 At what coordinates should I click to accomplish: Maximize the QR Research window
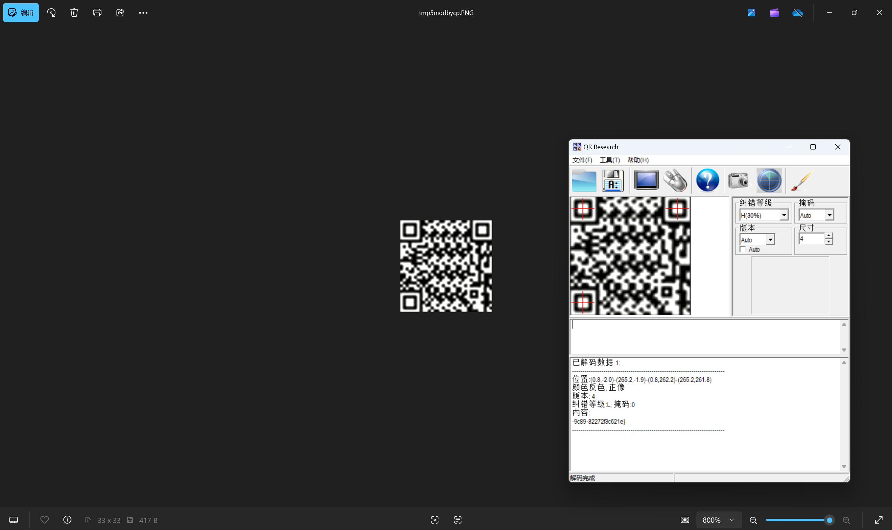click(813, 147)
